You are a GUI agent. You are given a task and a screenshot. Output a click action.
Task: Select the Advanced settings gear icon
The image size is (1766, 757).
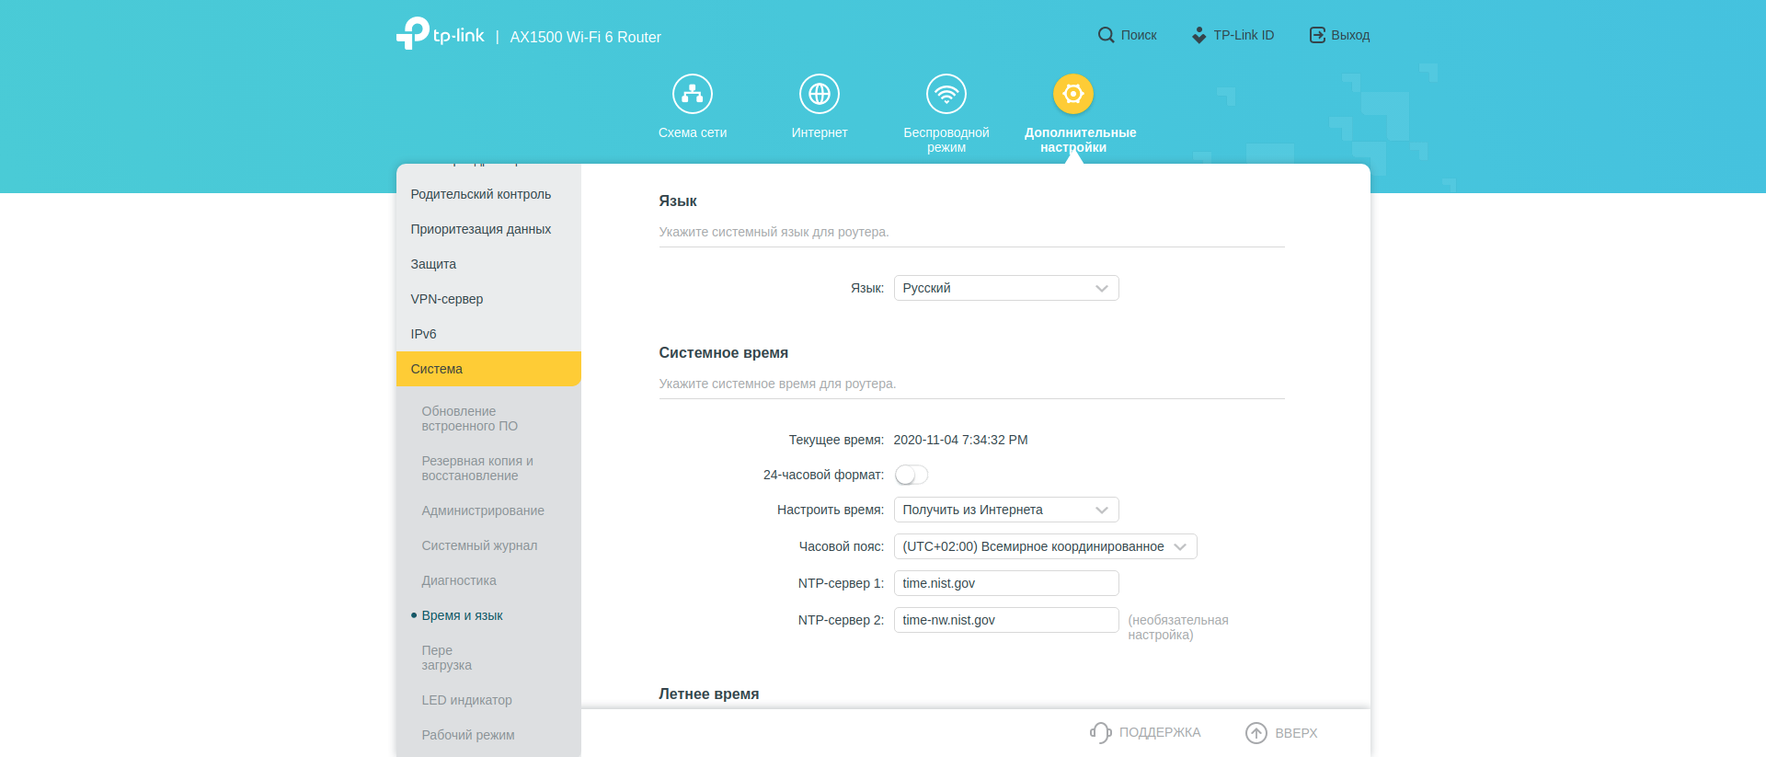click(1072, 94)
